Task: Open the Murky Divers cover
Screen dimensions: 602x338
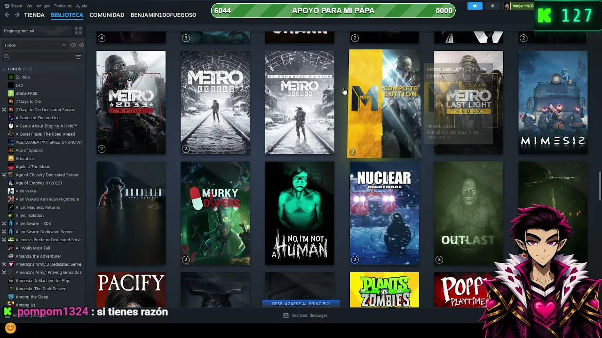Action: tap(215, 213)
